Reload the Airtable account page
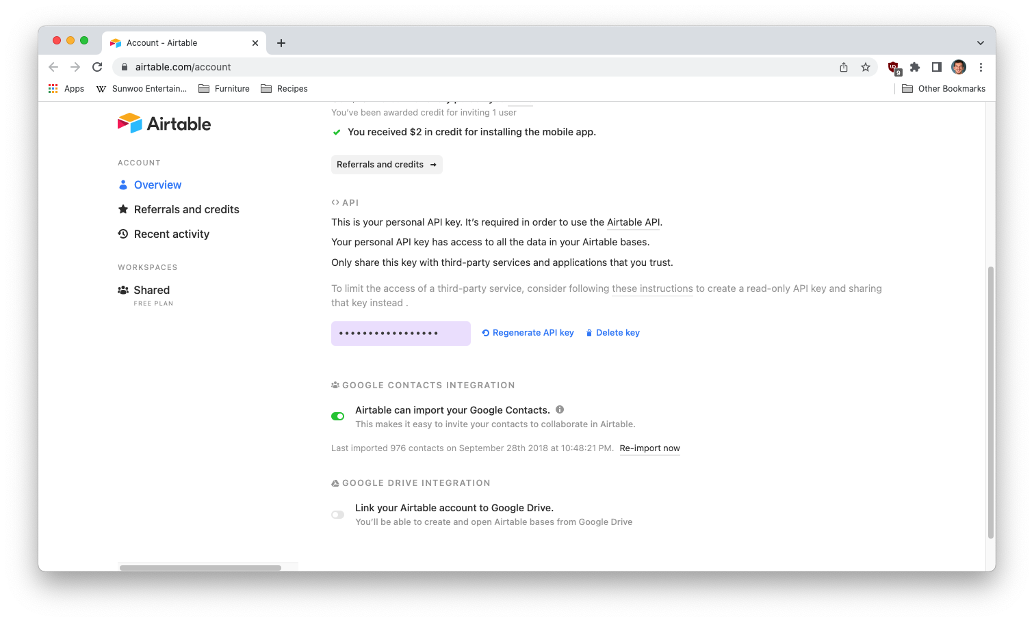The image size is (1034, 622). [x=97, y=67]
